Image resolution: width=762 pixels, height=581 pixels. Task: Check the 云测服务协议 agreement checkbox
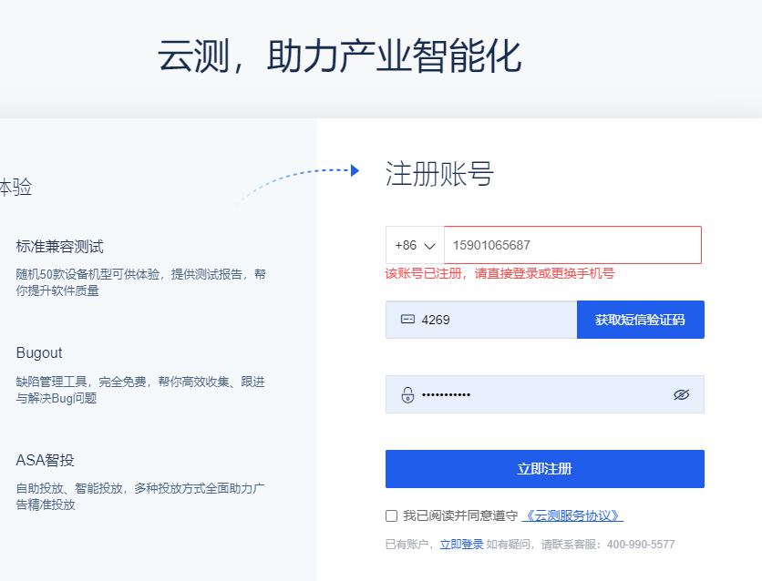pos(390,515)
